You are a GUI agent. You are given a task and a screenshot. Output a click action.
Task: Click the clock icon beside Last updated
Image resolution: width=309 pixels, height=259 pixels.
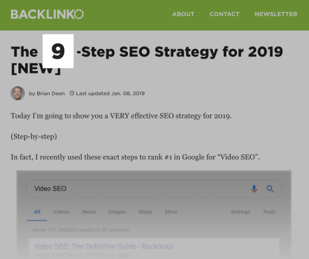tap(72, 93)
